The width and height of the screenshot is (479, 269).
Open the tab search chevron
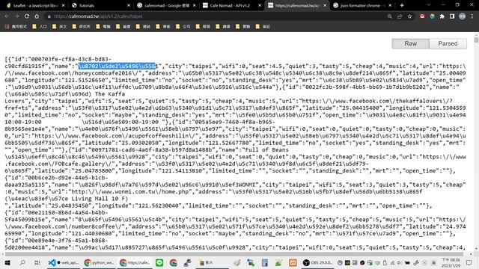click(x=429, y=5)
